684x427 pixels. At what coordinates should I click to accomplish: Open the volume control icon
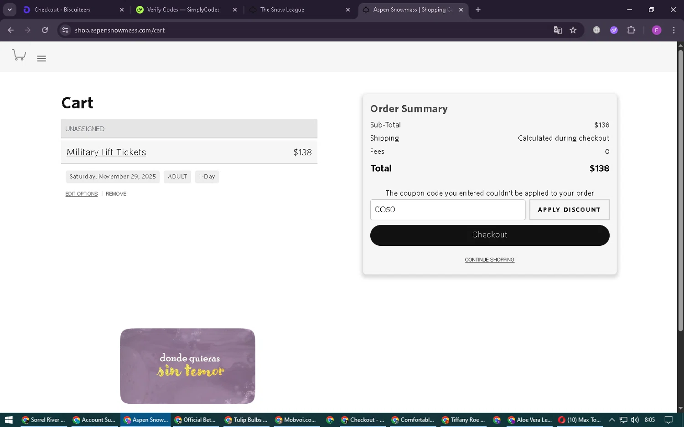click(x=635, y=420)
